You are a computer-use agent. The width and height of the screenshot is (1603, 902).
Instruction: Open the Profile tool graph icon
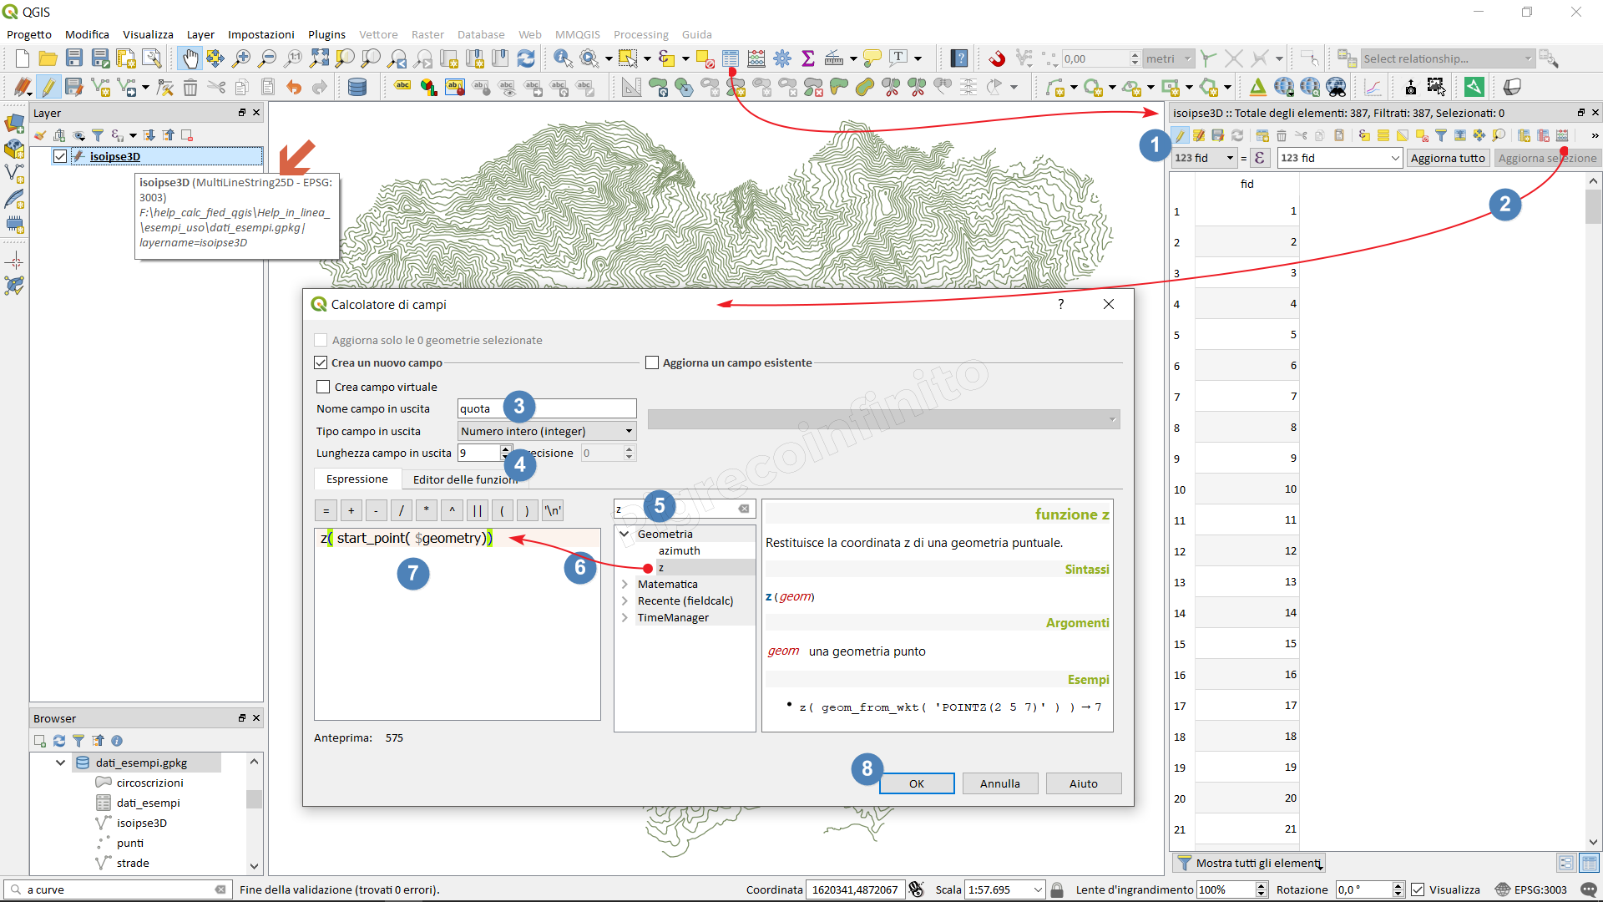pos(1373,87)
